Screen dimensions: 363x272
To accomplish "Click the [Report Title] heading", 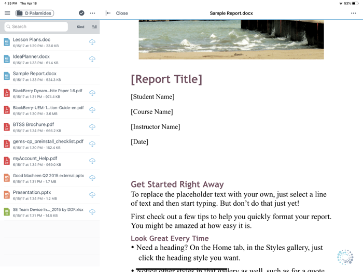I will (166, 79).
